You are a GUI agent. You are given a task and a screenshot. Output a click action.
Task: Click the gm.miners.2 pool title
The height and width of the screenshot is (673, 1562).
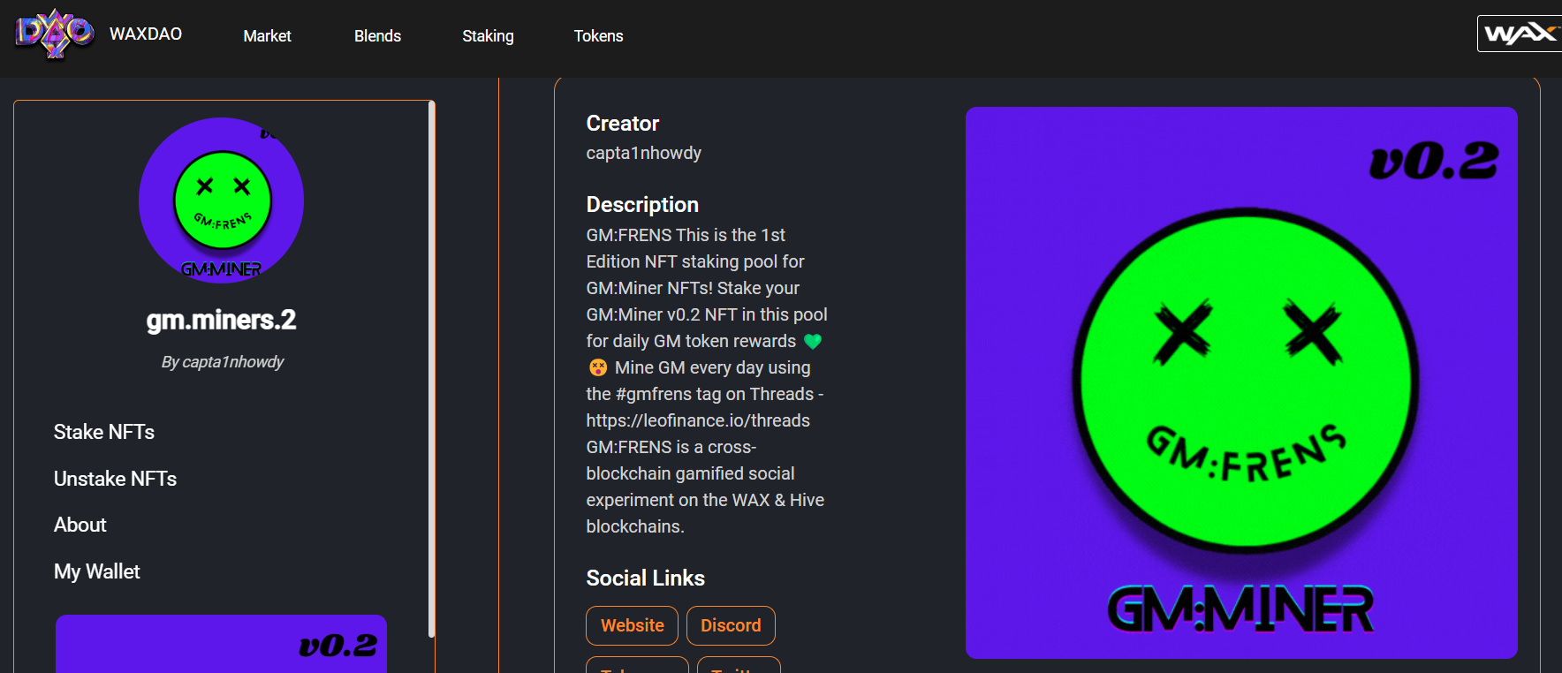tap(221, 320)
